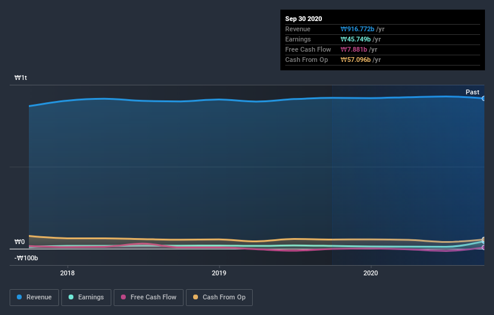Click the ₩45.749b earnings value
This screenshot has height=315, width=494.
click(x=356, y=39)
